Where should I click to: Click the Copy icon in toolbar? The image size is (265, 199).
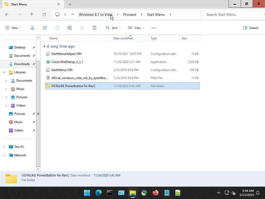coord(45,28)
